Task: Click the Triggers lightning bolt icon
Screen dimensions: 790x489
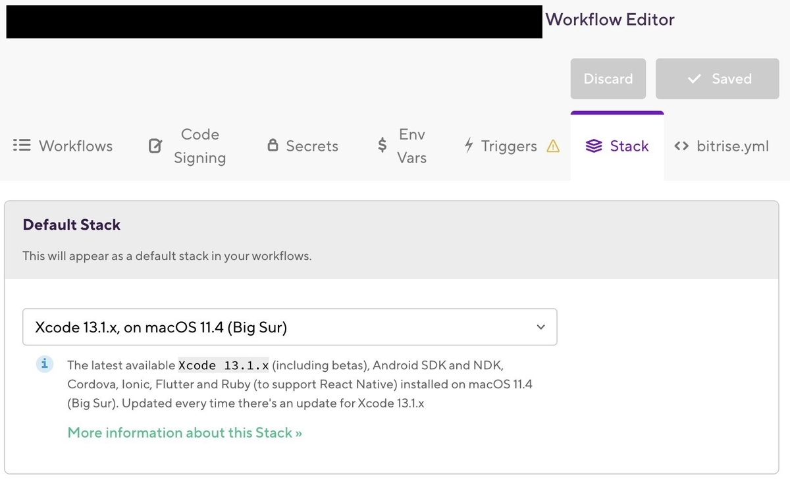Action: point(469,145)
